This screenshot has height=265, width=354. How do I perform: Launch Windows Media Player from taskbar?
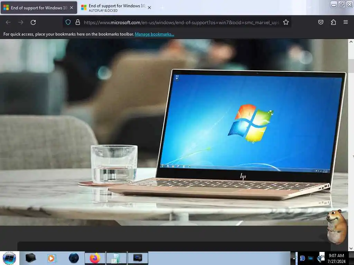52,258
